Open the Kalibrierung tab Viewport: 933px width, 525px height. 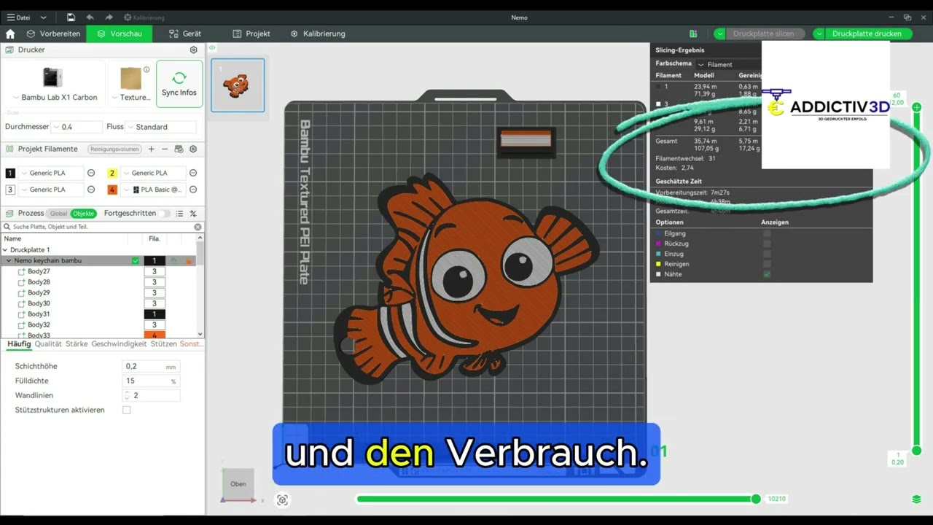click(318, 34)
